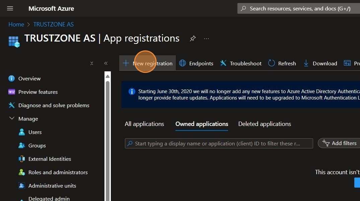This screenshot has height=201, width=360.
Task: Start a New registration
Action: (147, 63)
